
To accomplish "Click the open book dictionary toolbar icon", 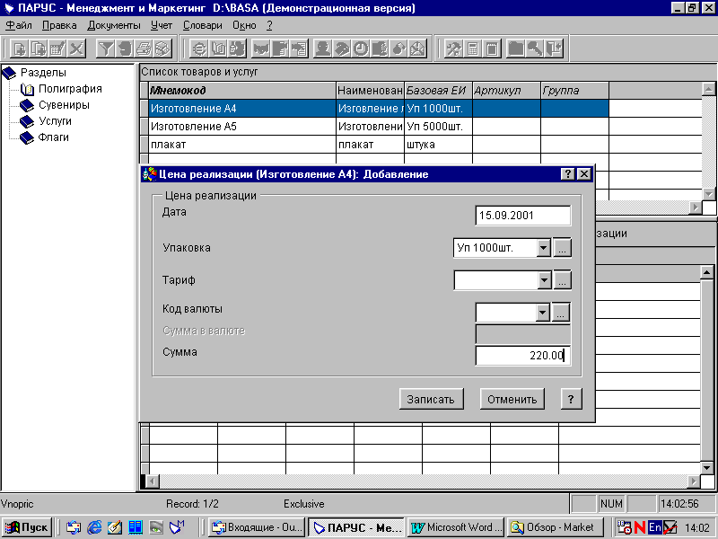I will [218, 49].
